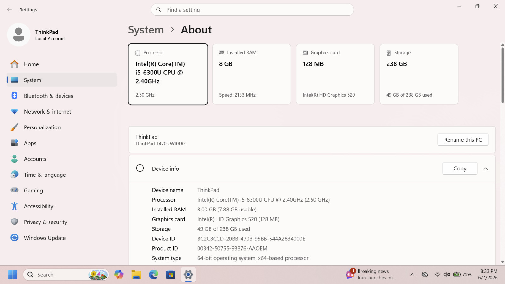The height and width of the screenshot is (284, 505).
Task: Open Gaming settings in sidebar
Action: click(x=62, y=190)
